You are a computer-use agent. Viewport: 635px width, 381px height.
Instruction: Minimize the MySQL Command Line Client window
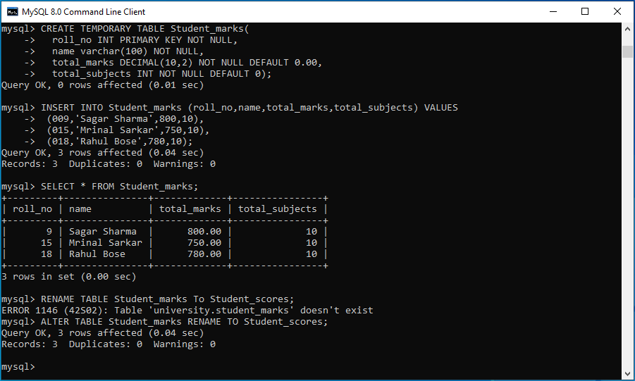[553, 11]
